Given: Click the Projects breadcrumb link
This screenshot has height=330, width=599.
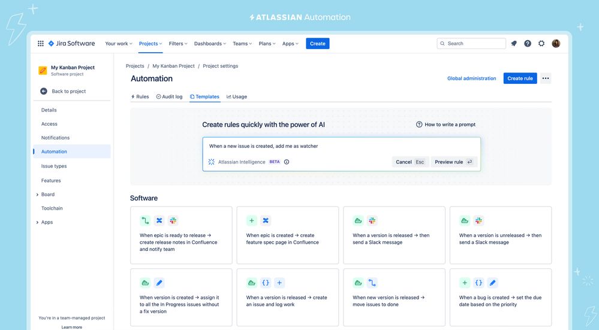Looking at the screenshot, I should pyautogui.click(x=135, y=66).
